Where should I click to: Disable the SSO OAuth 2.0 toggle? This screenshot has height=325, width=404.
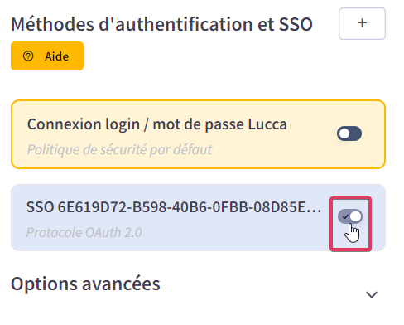(x=350, y=216)
